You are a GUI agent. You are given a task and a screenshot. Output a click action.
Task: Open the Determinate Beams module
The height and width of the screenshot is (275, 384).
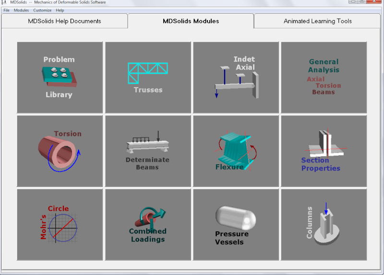pos(148,151)
